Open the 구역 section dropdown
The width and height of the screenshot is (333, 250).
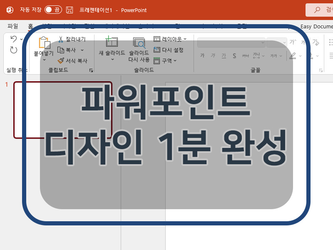tap(165, 60)
